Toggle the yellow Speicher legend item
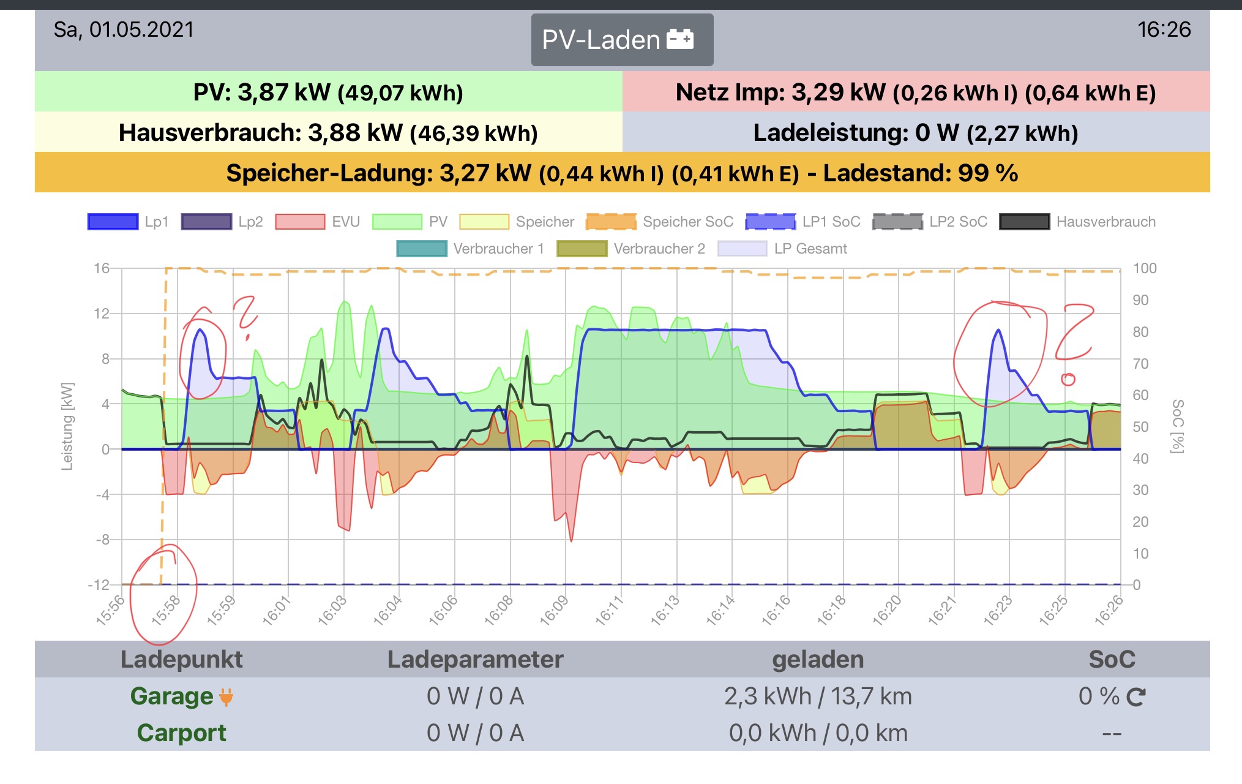This screenshot has height=784, width=1242. pos(484,222)
